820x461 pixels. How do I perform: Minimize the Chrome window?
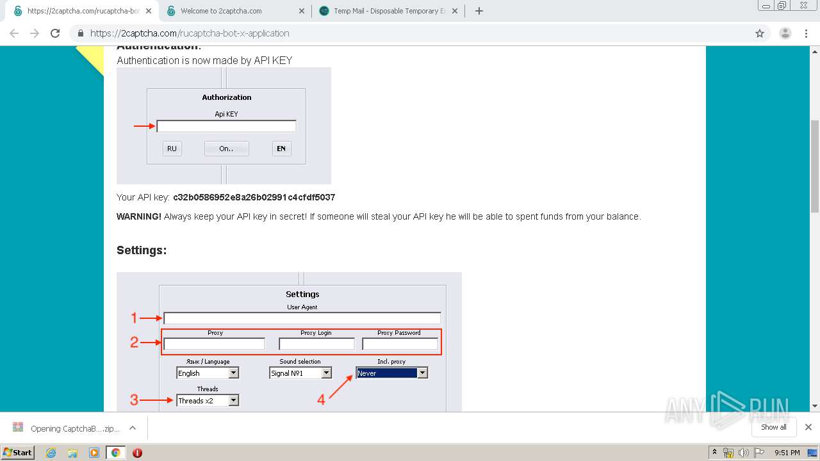point(766,6)
